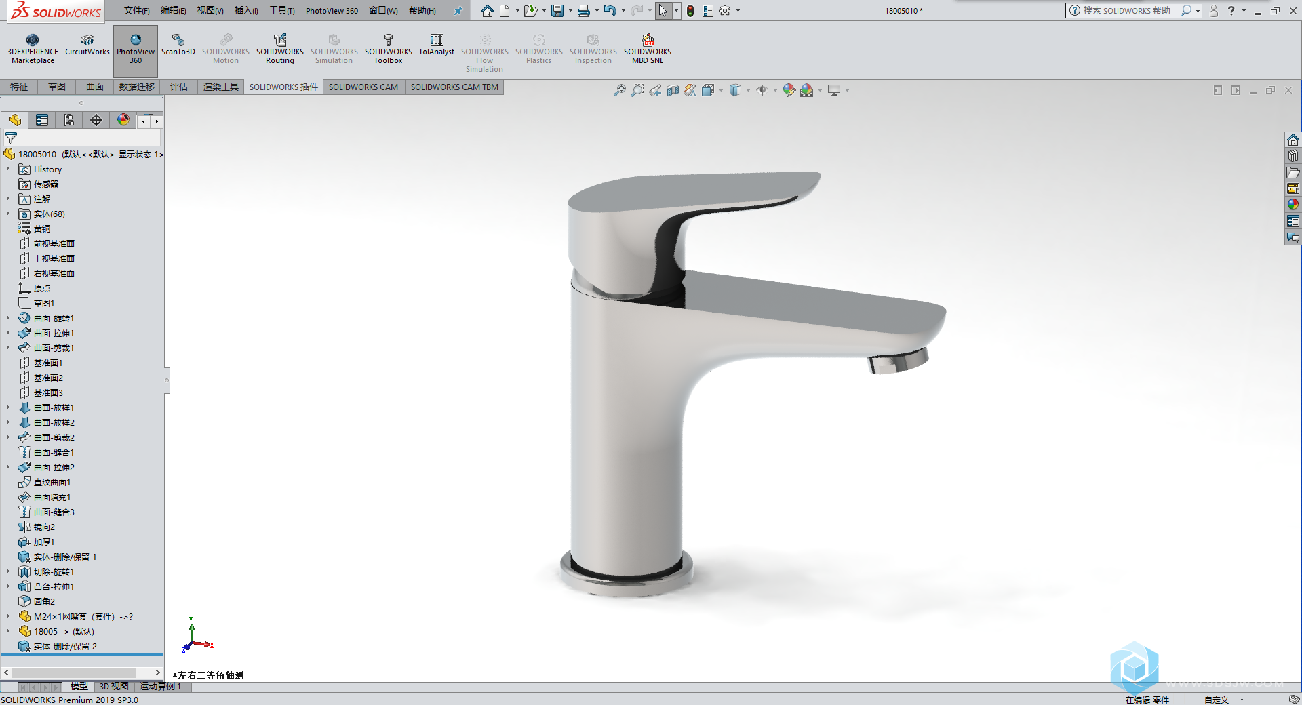This screenshot has width=1302, height=705.
Task: Enable SOLIDWORKS Motion add-in
Action: click(226, 49)
